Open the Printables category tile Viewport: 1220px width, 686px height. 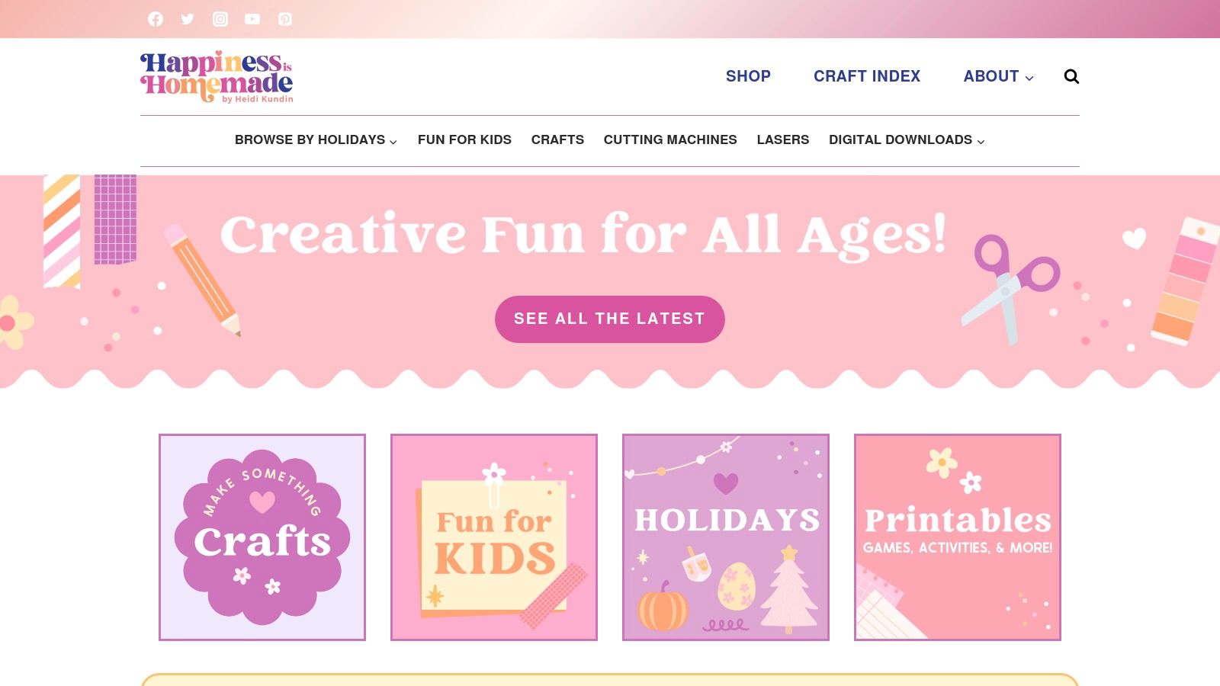tap(958, 537)
